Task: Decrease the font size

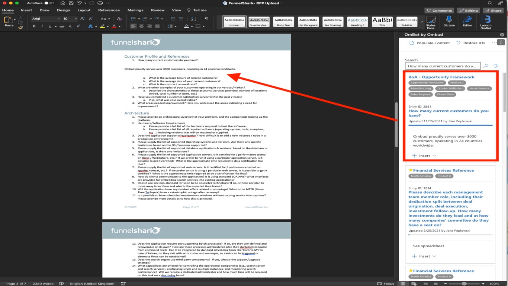Action: [91, 19]
